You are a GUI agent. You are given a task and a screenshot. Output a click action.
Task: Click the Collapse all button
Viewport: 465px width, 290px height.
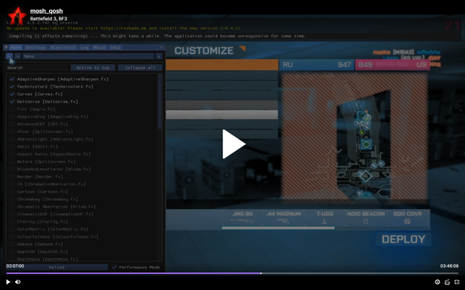(x=140, y=67)
